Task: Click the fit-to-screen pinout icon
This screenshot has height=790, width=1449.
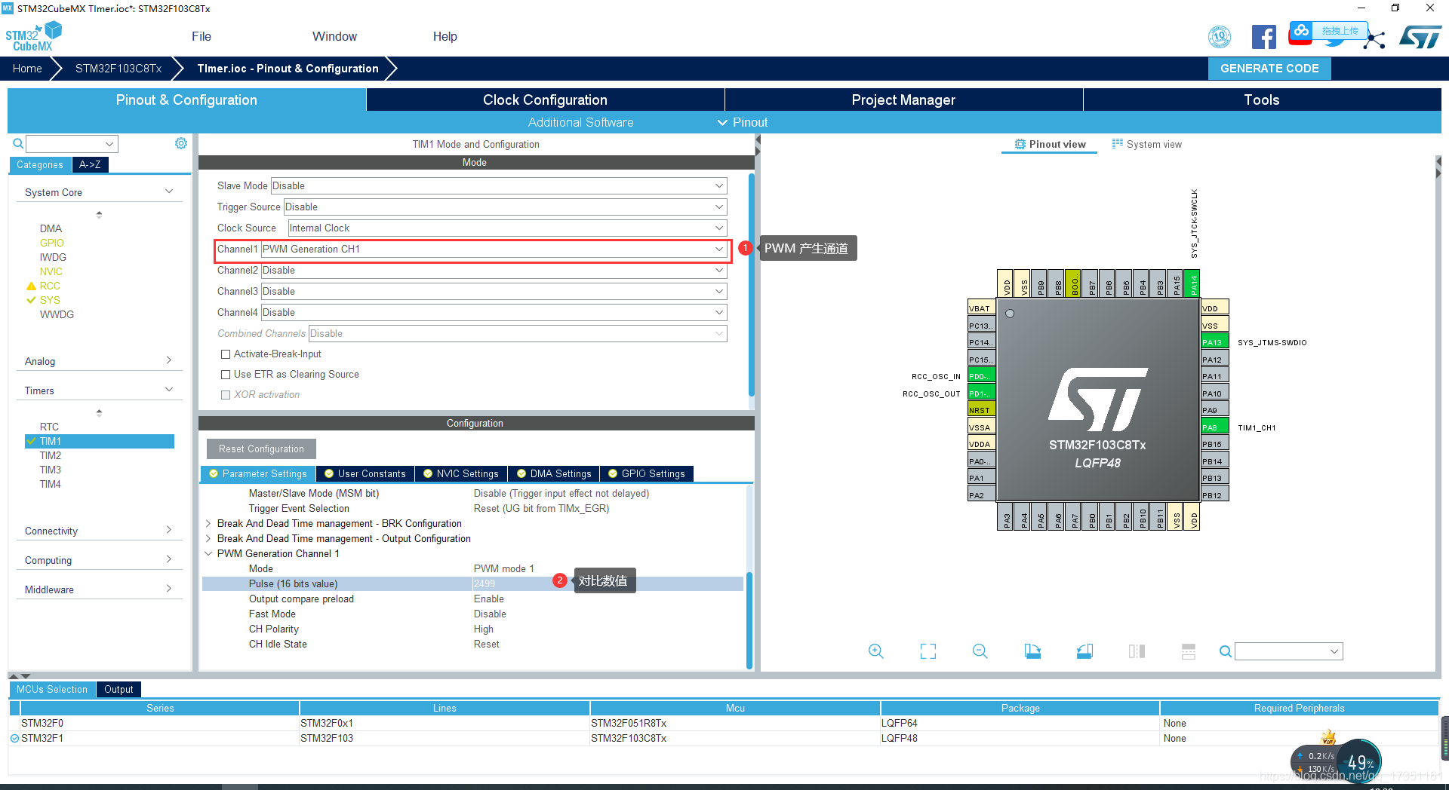Action: point(928,651)
